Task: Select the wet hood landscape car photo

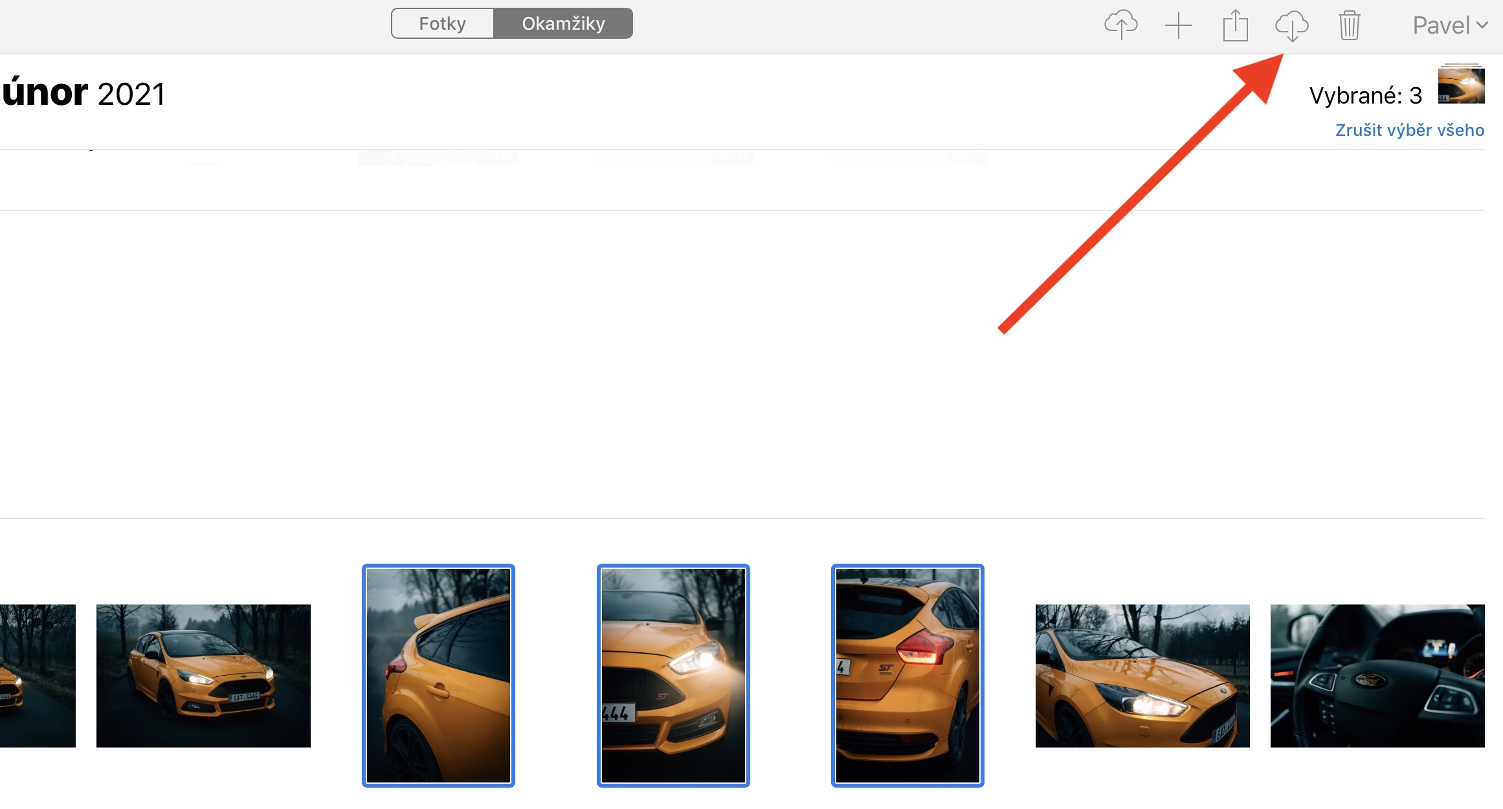Action: (1142, 676)
